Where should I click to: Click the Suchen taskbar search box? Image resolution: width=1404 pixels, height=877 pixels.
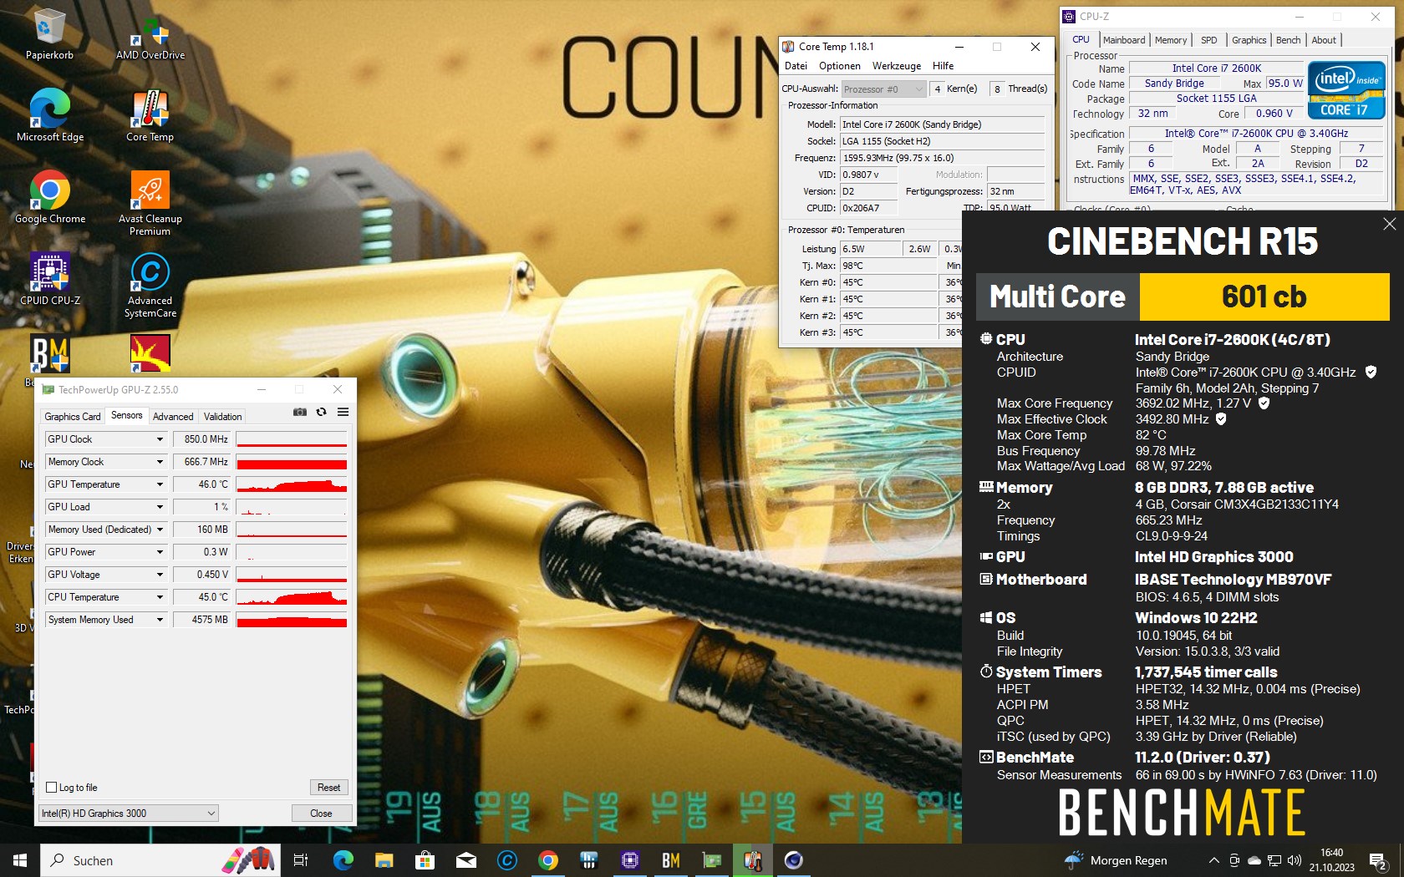162,860
